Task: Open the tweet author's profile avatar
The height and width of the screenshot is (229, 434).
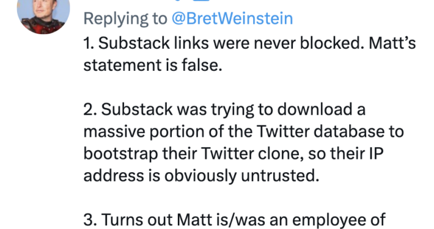Action: (x=43, y=16)
